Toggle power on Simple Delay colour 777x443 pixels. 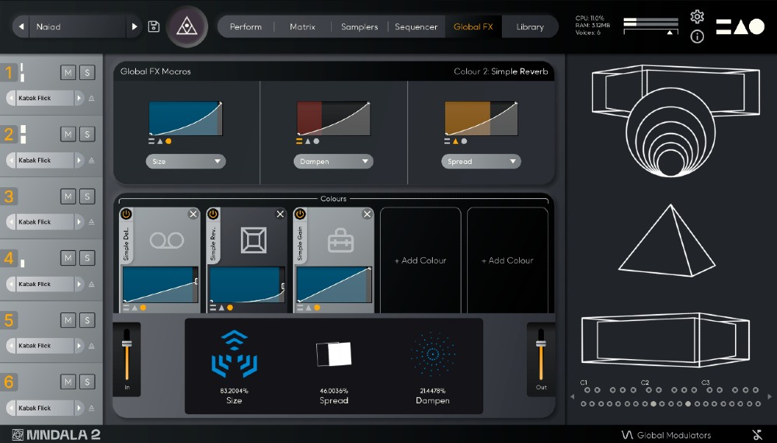click(x=126, y=214)
